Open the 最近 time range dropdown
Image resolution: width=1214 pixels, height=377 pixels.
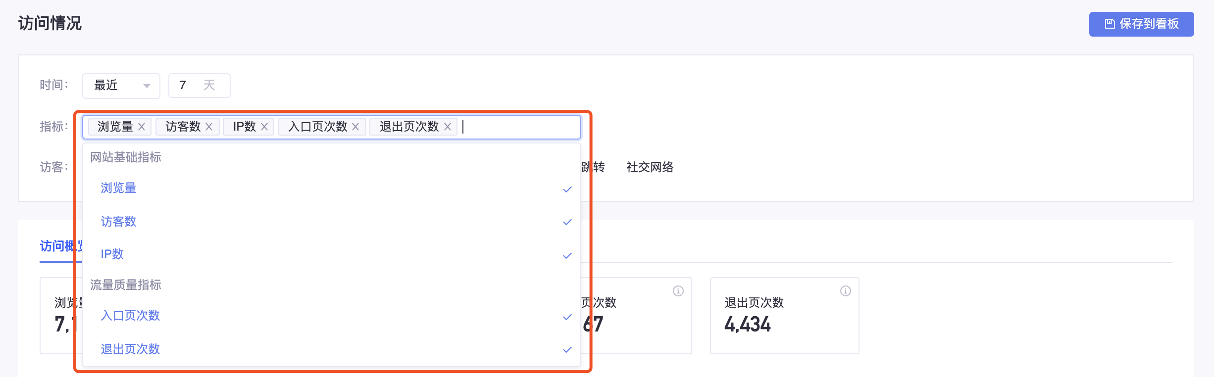tap(121, 86)
